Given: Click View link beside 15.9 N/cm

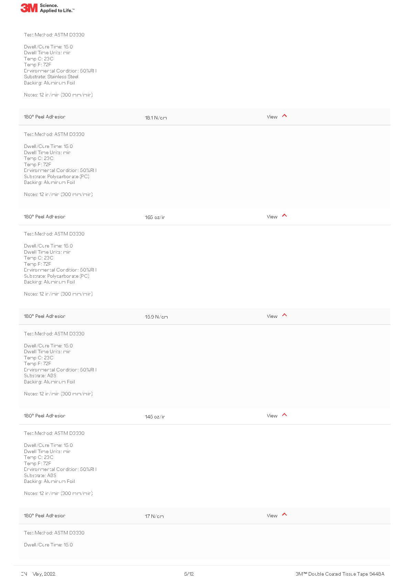Looking at the screenshot, I should pos(272,316).
